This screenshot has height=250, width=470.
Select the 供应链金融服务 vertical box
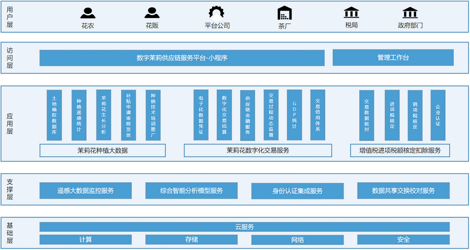click(x=247, y=115)
